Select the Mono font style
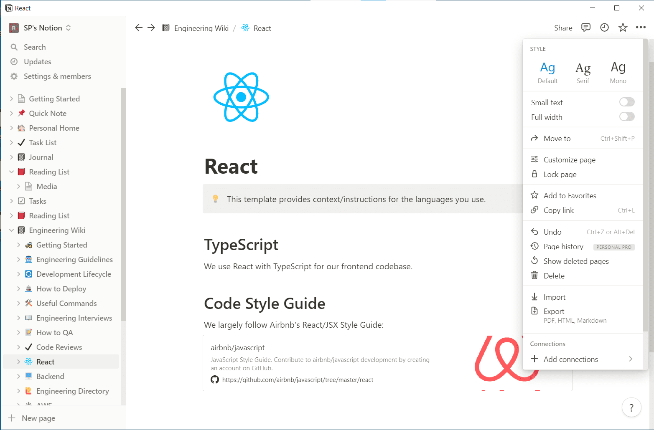Viewport: 654px width, 430px height. [x=618, y=73]
